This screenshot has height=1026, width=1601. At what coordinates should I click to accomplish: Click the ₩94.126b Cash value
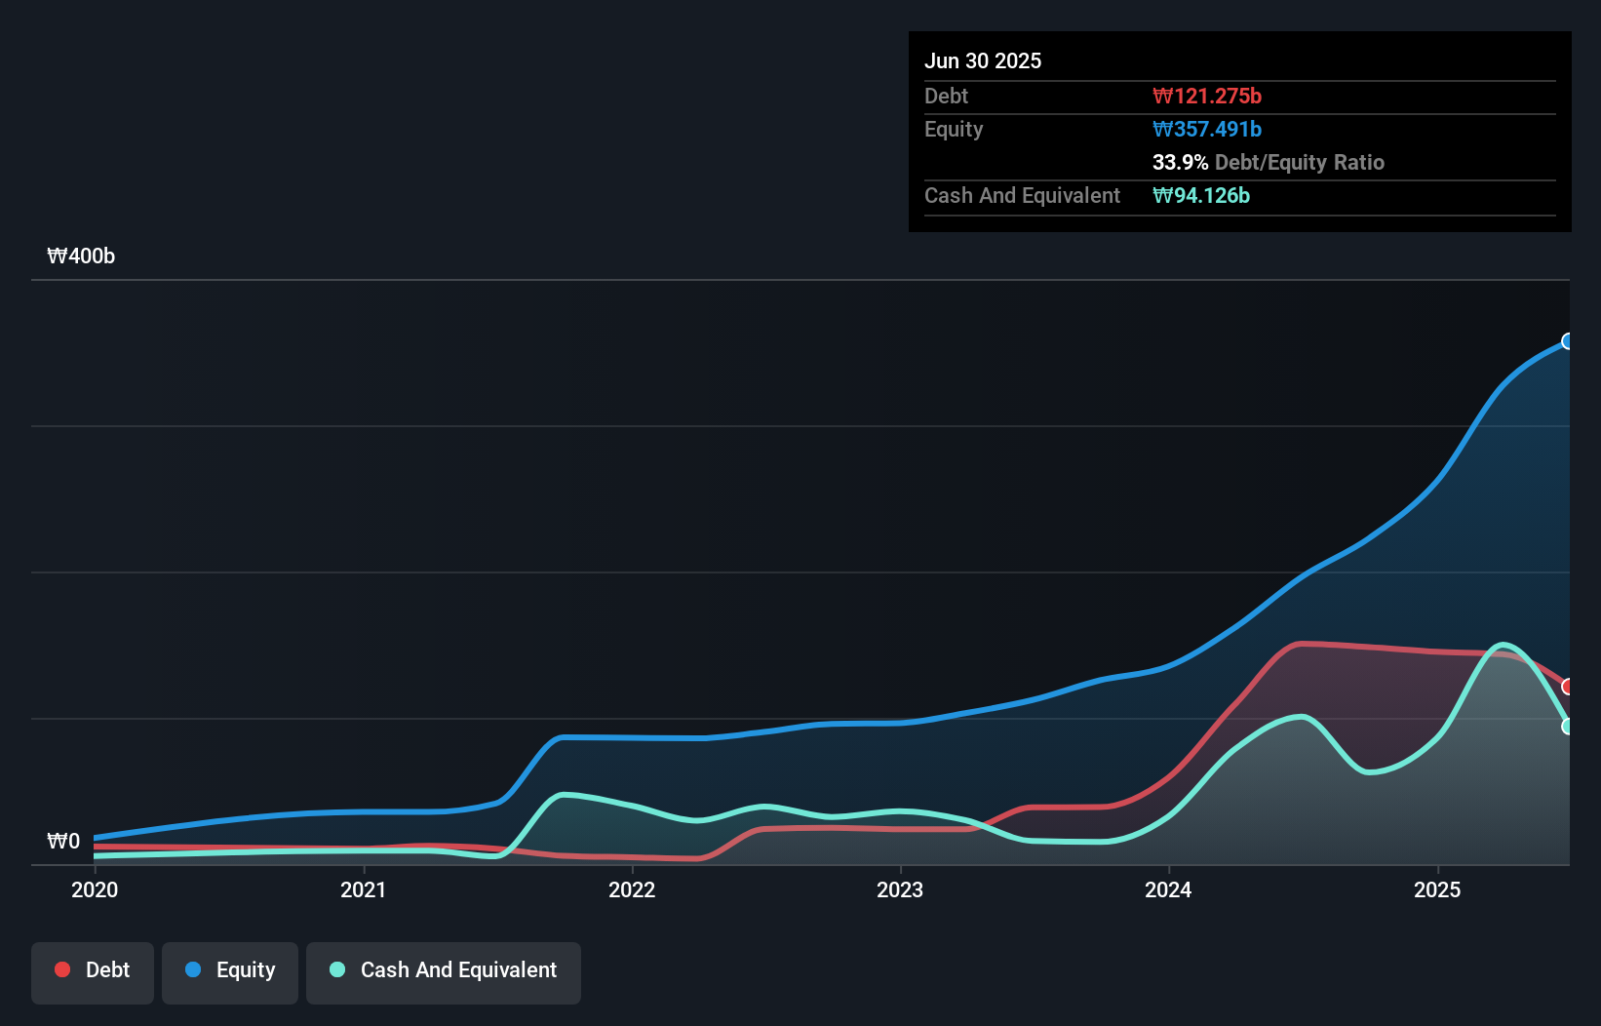(1201, 195)
